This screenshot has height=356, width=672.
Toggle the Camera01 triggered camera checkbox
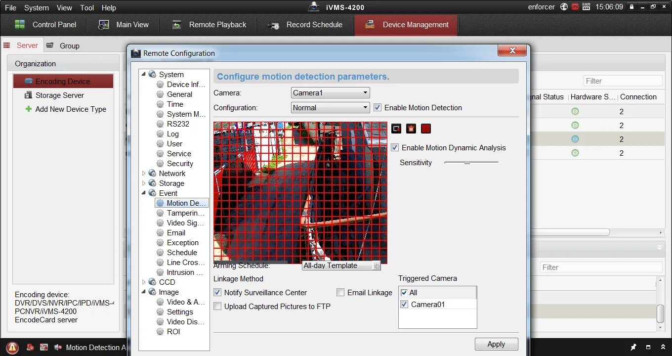pyautogui.click(x=404, y=304)
